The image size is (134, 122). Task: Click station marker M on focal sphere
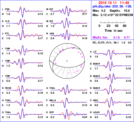(60, 51)
